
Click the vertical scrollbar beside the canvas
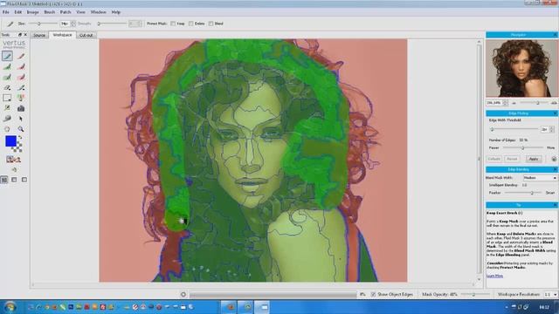[479, 160]
